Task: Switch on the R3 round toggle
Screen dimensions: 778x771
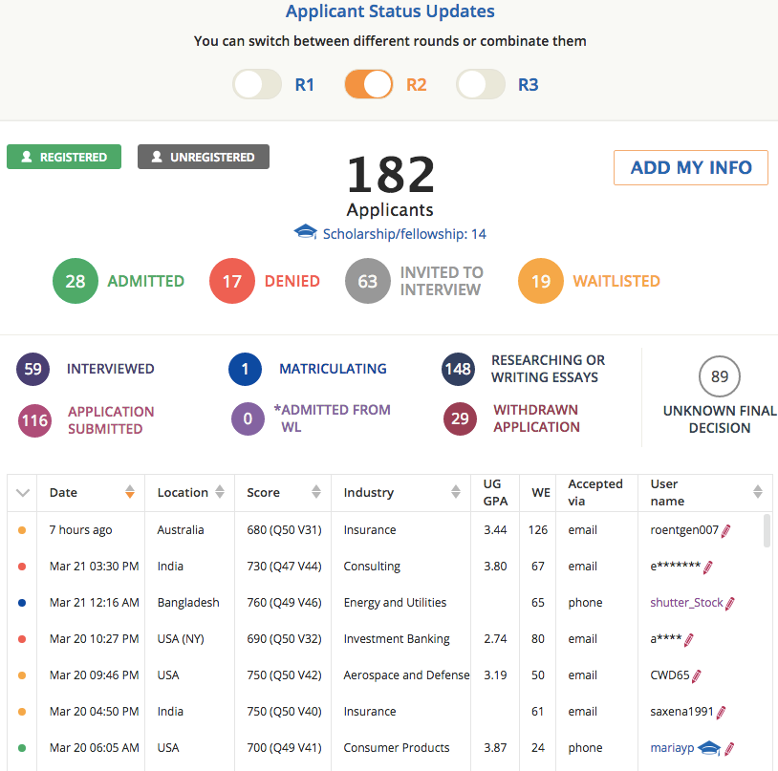Action: pyautogui.click(x=481, y=84)
